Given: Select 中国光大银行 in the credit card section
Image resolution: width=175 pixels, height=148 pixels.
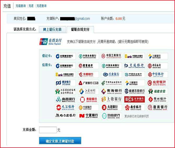Looking at the screenshot, I should point(65,74).
